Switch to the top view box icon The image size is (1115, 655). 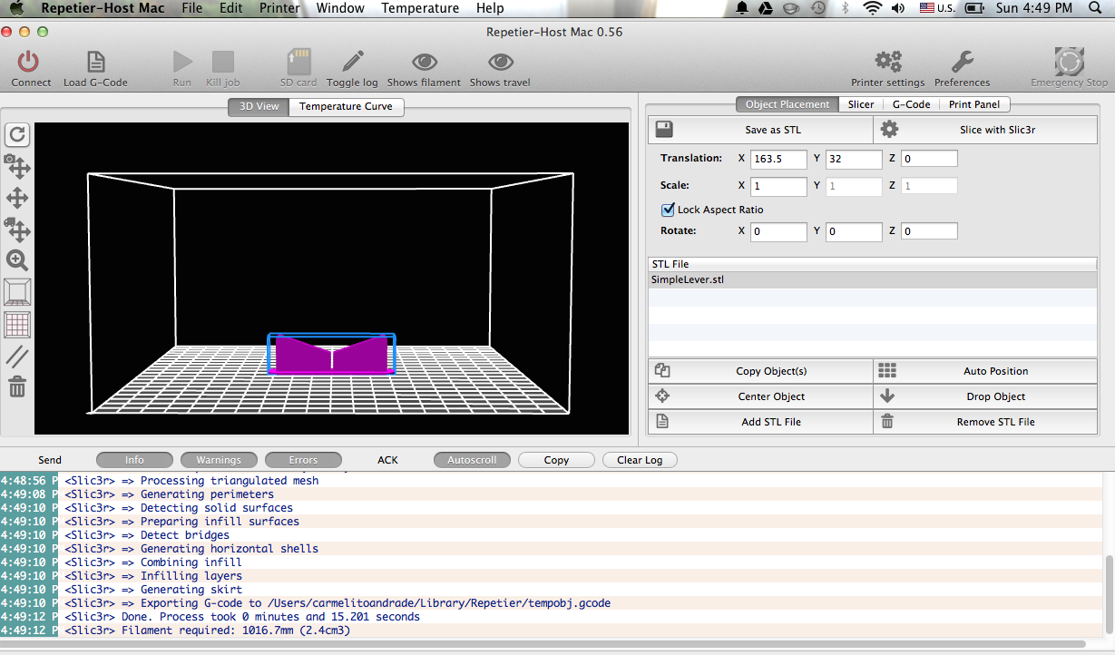pyautogui.click(x=17, y=292)
